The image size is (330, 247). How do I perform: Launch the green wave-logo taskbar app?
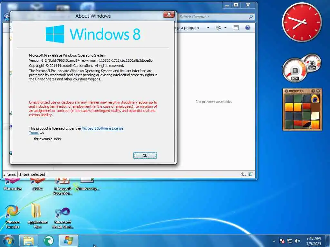(x=49, y=241)
